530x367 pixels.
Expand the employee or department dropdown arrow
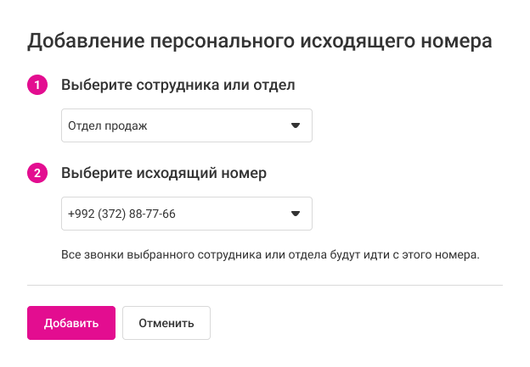296,125
